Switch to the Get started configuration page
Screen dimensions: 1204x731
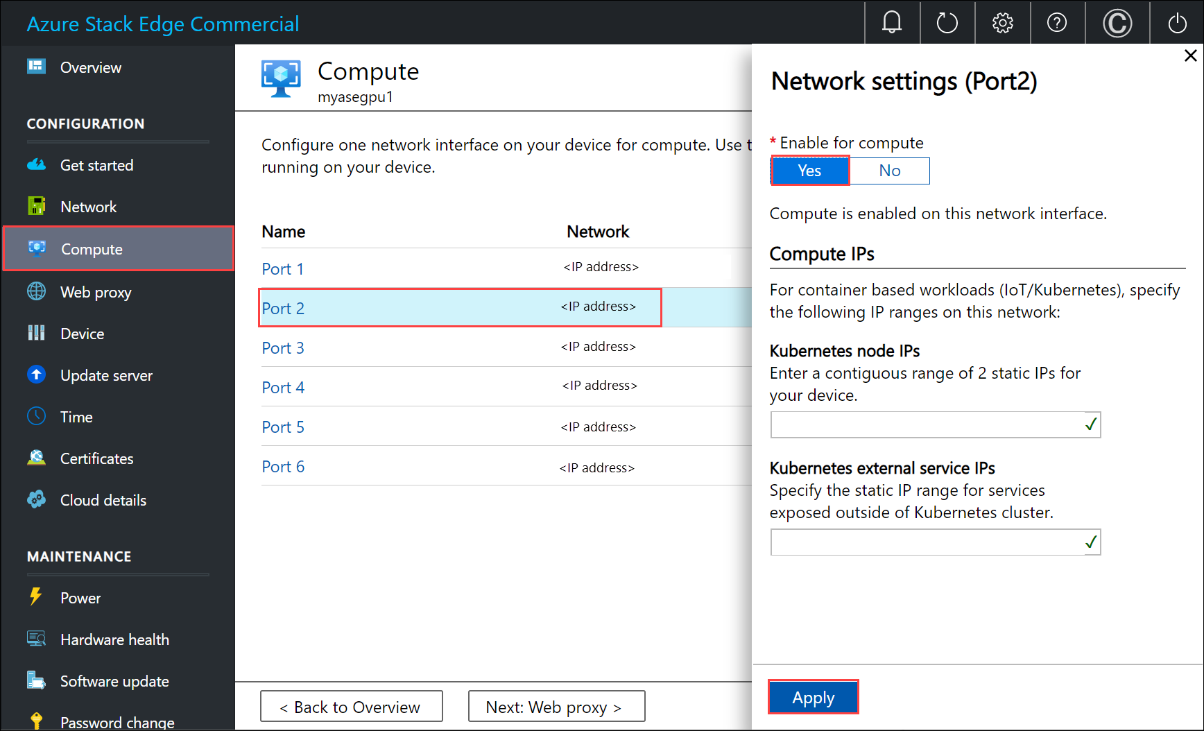(96, 165)
